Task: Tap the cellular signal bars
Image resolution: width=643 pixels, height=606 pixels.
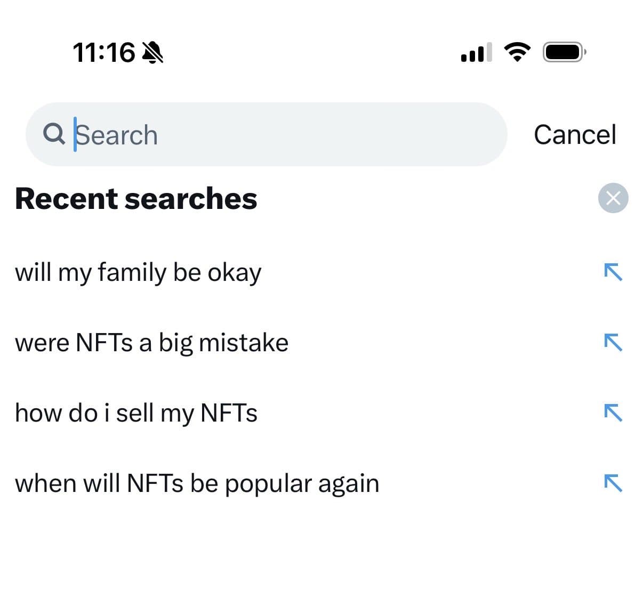Action: (x=476, y=53)
